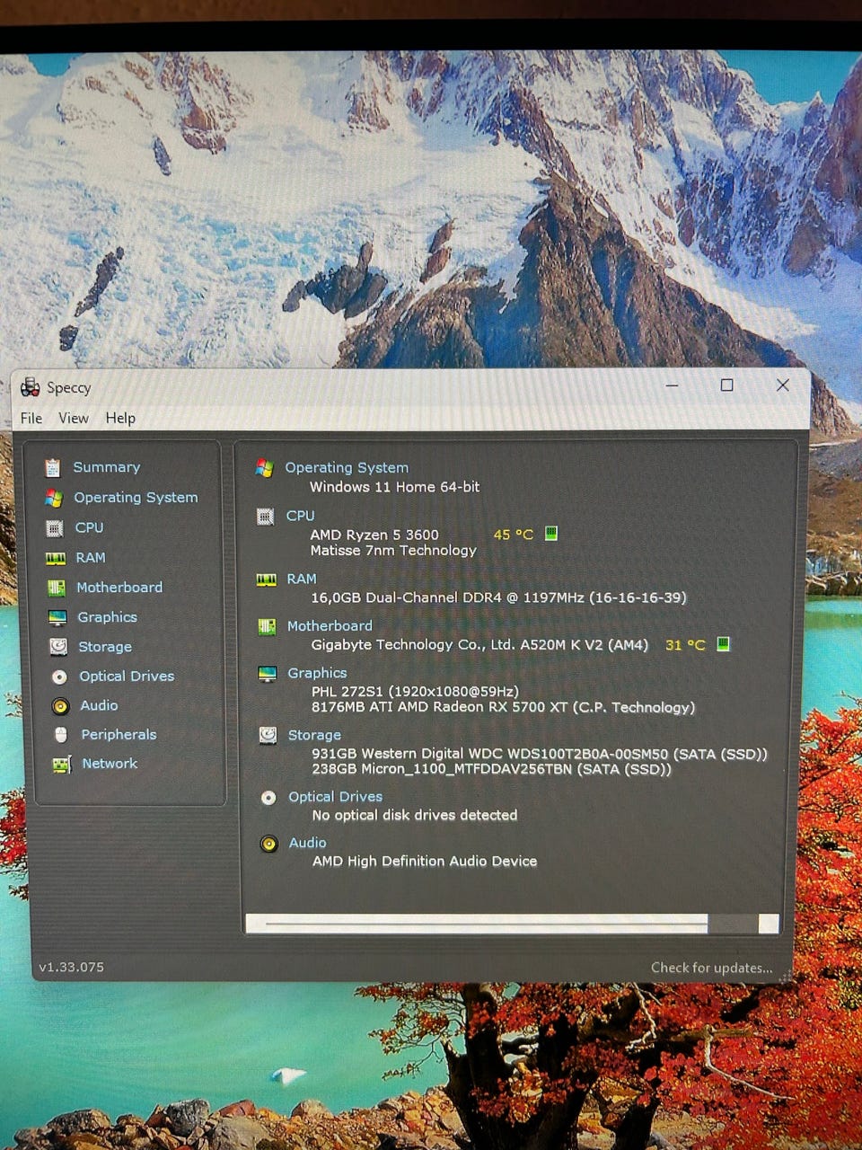Select Optical Drives in the sidebar
The height and width of the screenshot is (1150, 862).
tap(127, 677)
